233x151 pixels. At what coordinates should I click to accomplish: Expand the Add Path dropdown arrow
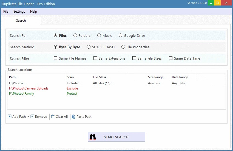(28, 117)
